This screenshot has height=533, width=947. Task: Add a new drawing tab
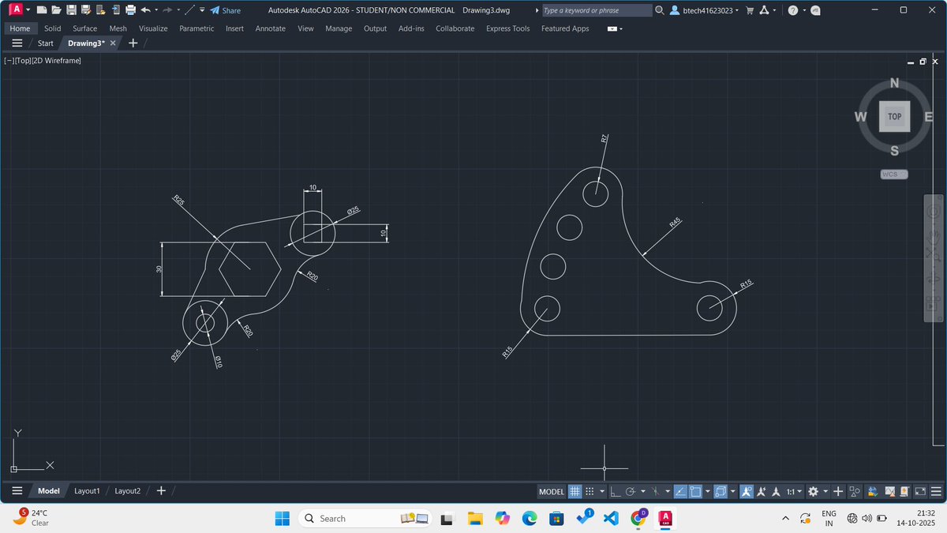(x=133, y=43)
